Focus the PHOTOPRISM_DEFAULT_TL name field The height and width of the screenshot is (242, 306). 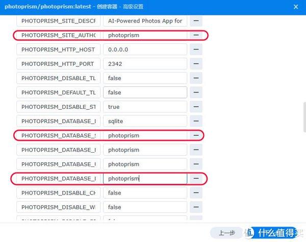click(58, 92)
